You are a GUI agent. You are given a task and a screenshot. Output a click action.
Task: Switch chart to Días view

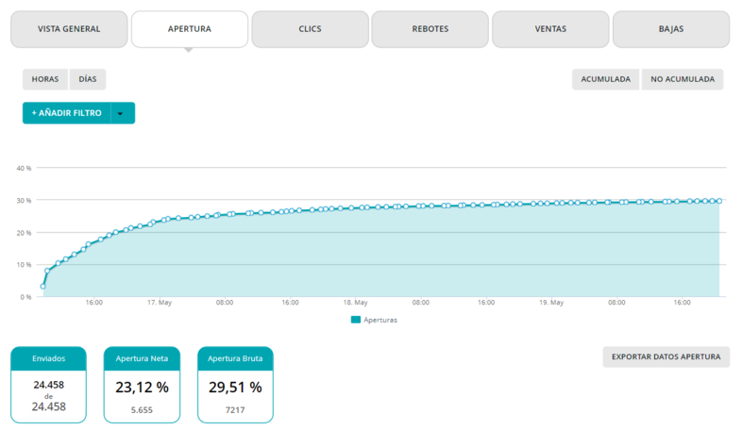88,79
